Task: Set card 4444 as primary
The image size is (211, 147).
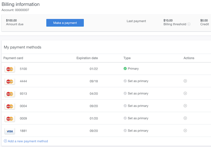Action: click(138, 81)
